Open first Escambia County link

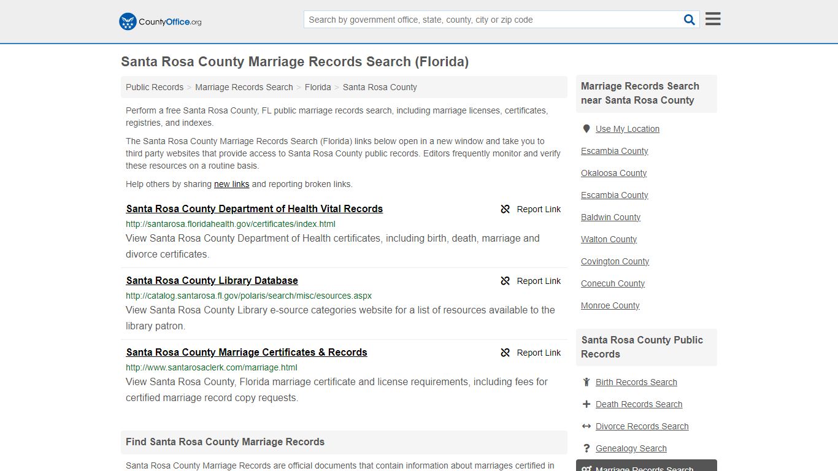615,151
